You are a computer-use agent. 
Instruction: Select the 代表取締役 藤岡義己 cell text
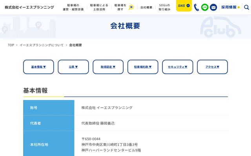[x=98, y=123]
